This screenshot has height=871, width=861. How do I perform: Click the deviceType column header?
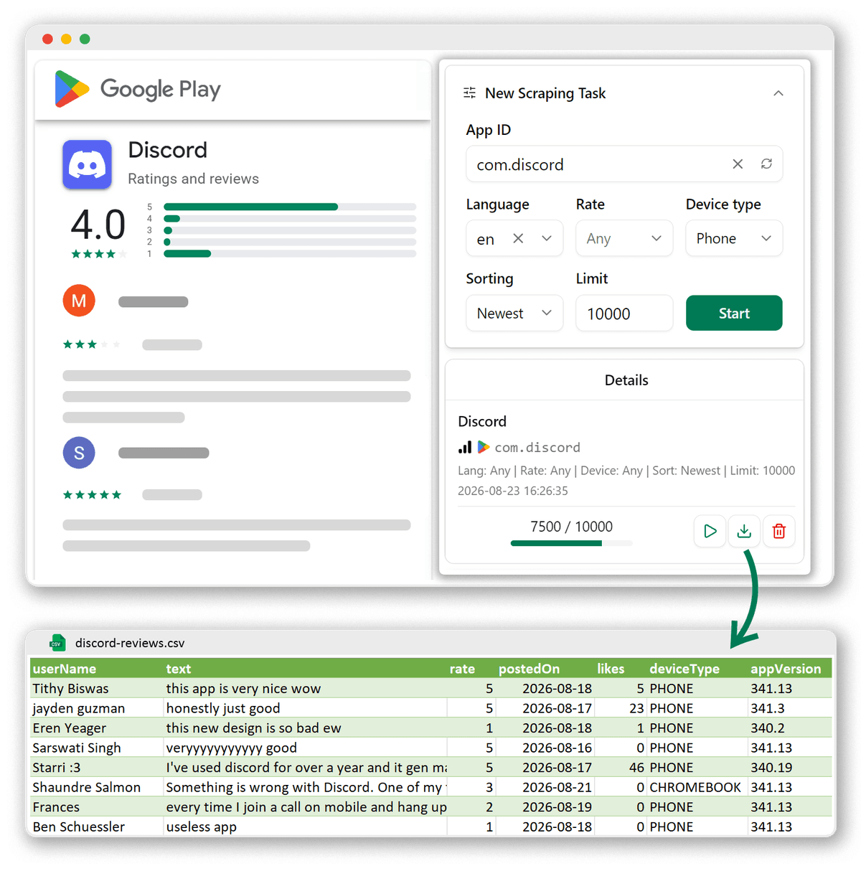point(684,669)
